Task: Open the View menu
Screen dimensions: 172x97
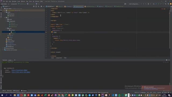Action: [x=10, y=1]
